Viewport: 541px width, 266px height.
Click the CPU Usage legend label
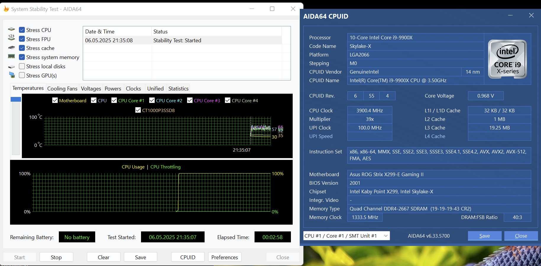[x=133, y=167]
